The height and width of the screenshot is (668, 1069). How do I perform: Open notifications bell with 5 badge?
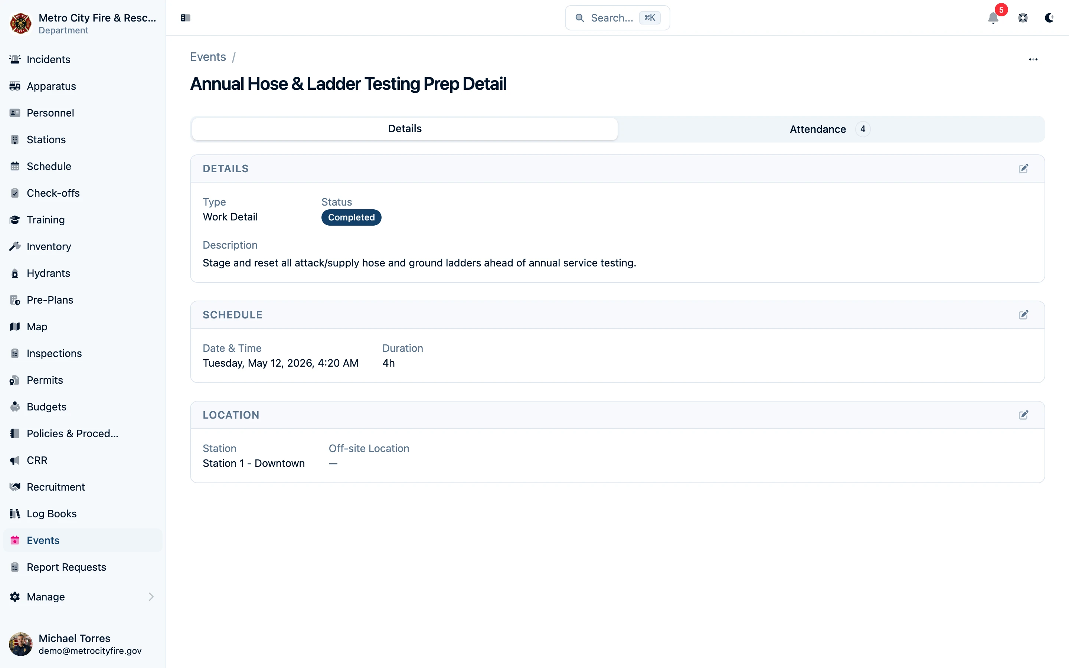(993, 18)
